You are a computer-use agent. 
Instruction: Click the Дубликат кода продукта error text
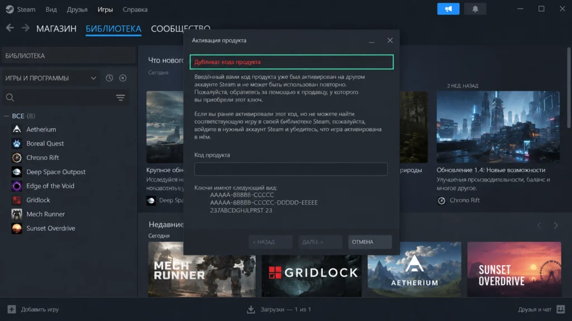228,62
